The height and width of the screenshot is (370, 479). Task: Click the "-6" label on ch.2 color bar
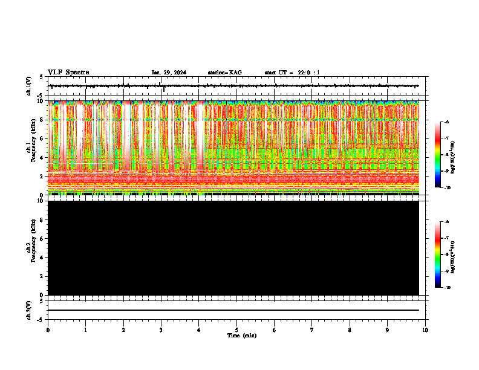point(446,222)
